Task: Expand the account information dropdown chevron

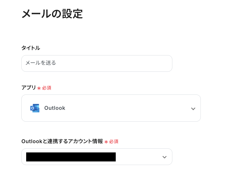Action: click(x=165, y=157)
